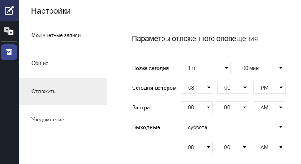Open Мои учетные записи settings section
This screenshot has height=164, width=301.
click(x=56, y=35)
